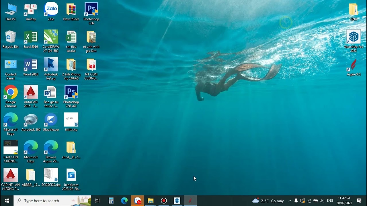Open the volume control in system tray
This screenshot has width=367, height=206.
[x=322, y=201]
